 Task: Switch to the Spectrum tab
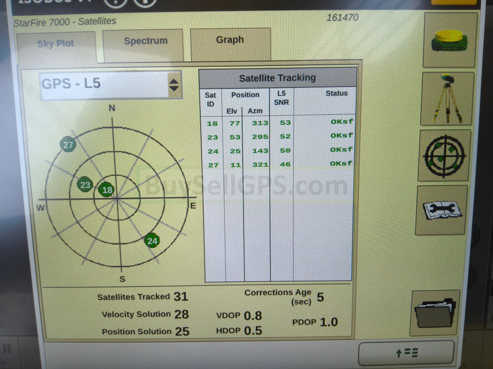coord(143,45)
